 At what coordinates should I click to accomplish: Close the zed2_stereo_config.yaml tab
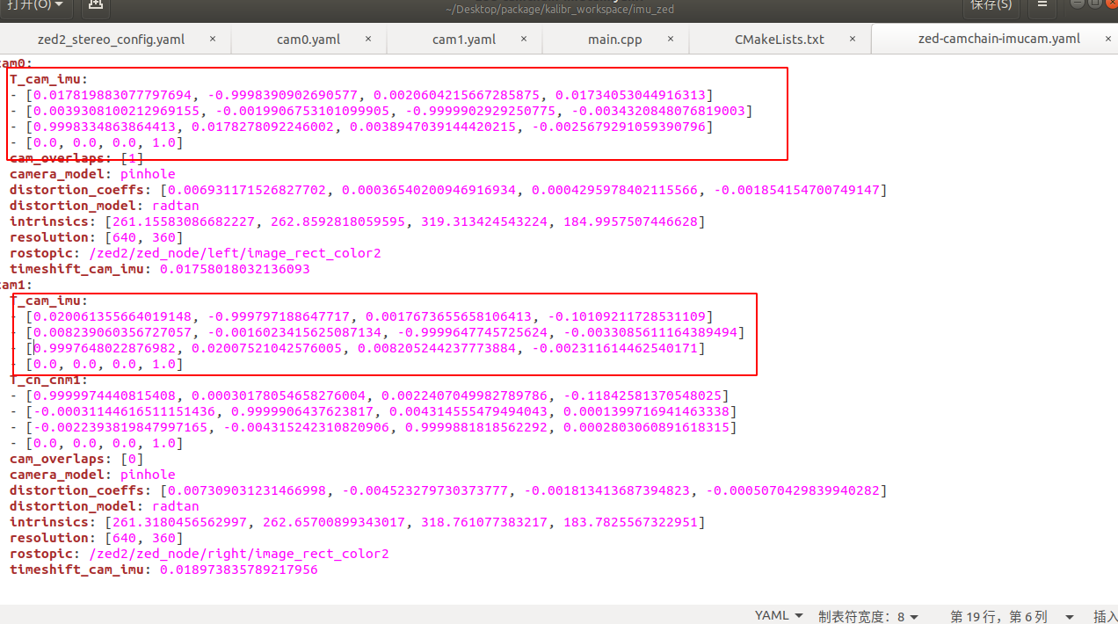coord(213,39)
